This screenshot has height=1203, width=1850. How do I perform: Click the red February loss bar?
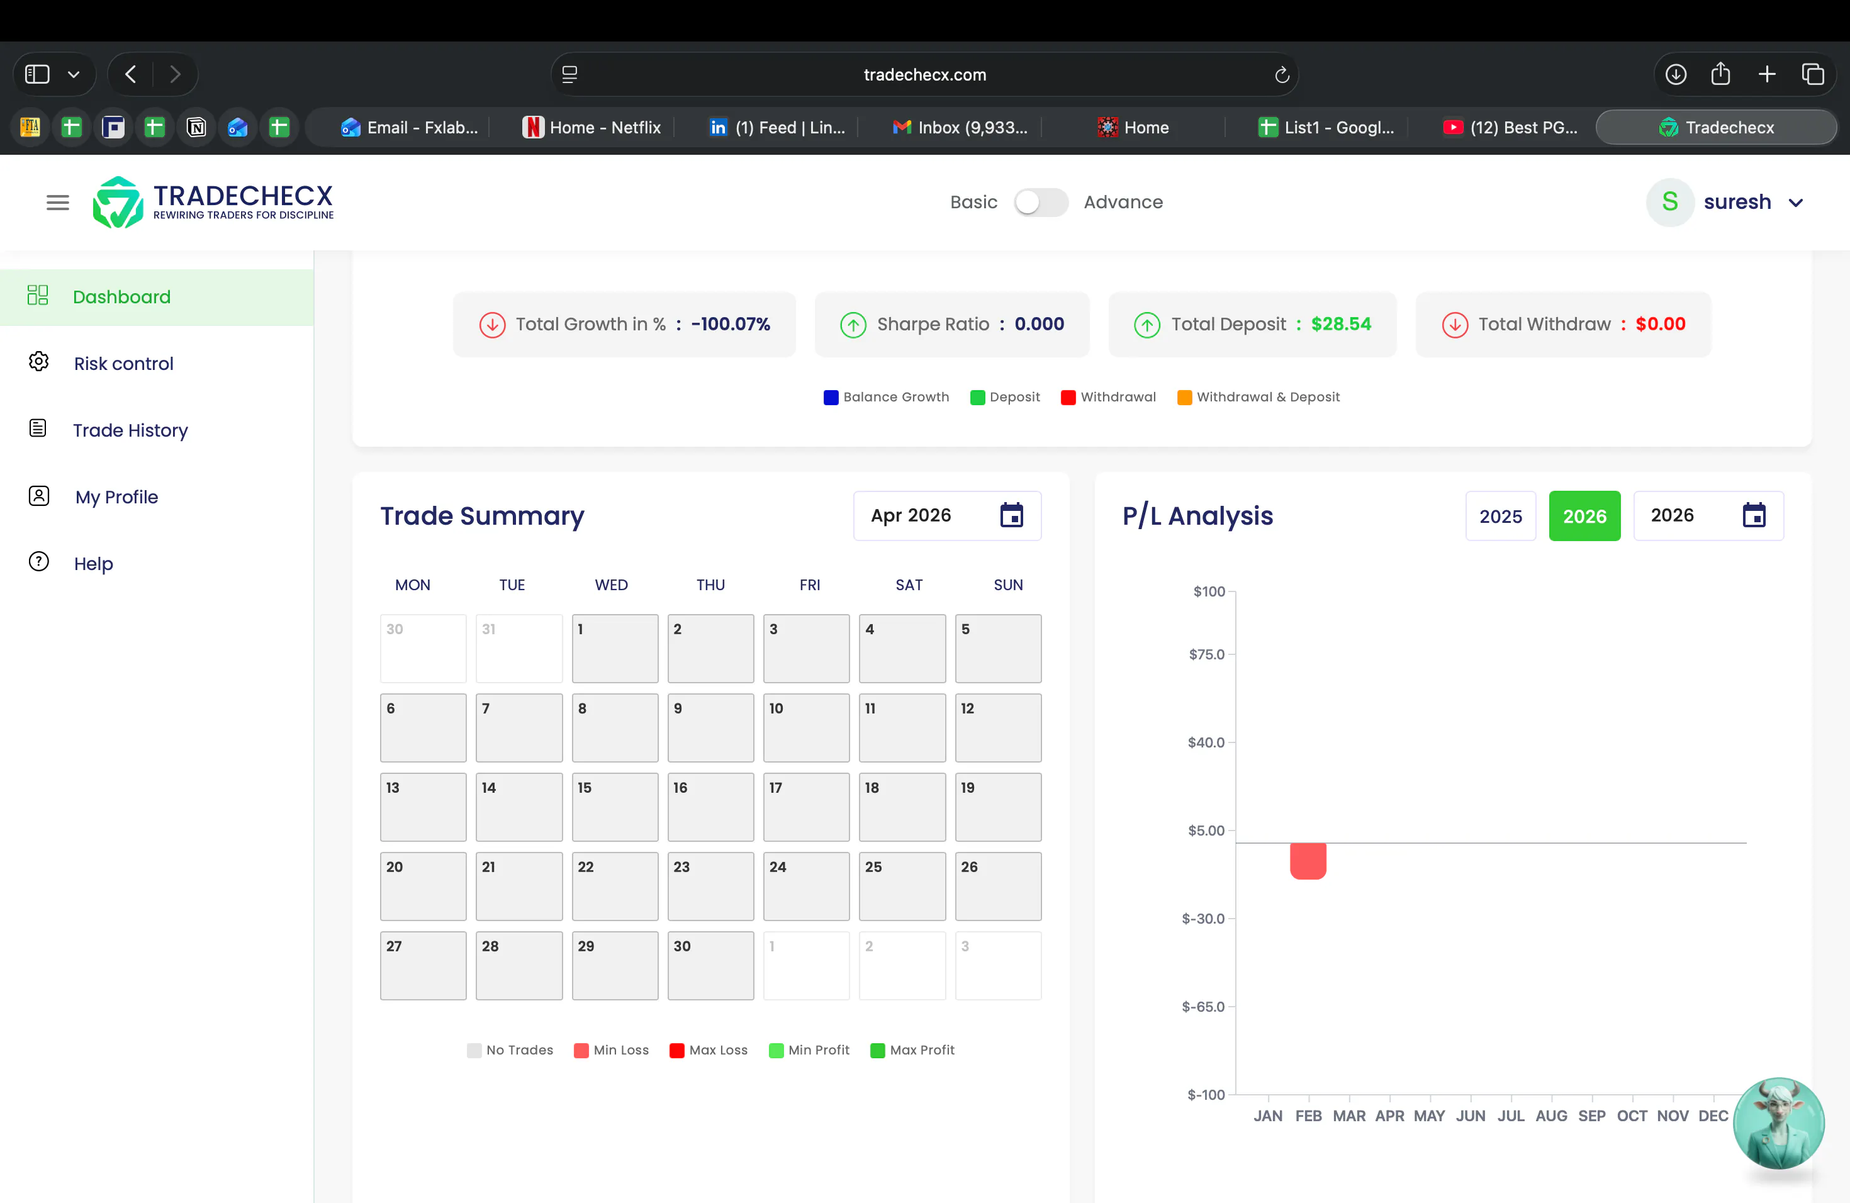1308,861
